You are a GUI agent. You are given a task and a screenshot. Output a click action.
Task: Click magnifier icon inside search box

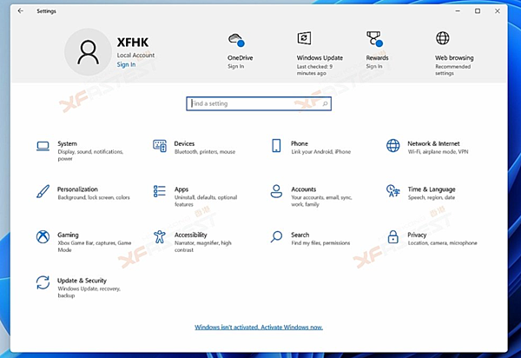tap(325, 103)
